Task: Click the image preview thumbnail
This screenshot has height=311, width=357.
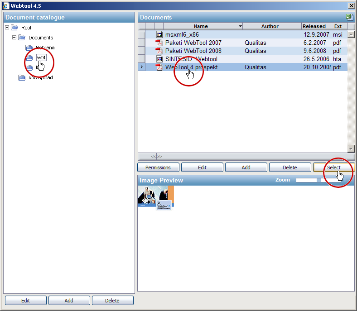Action: click(155, 197)
